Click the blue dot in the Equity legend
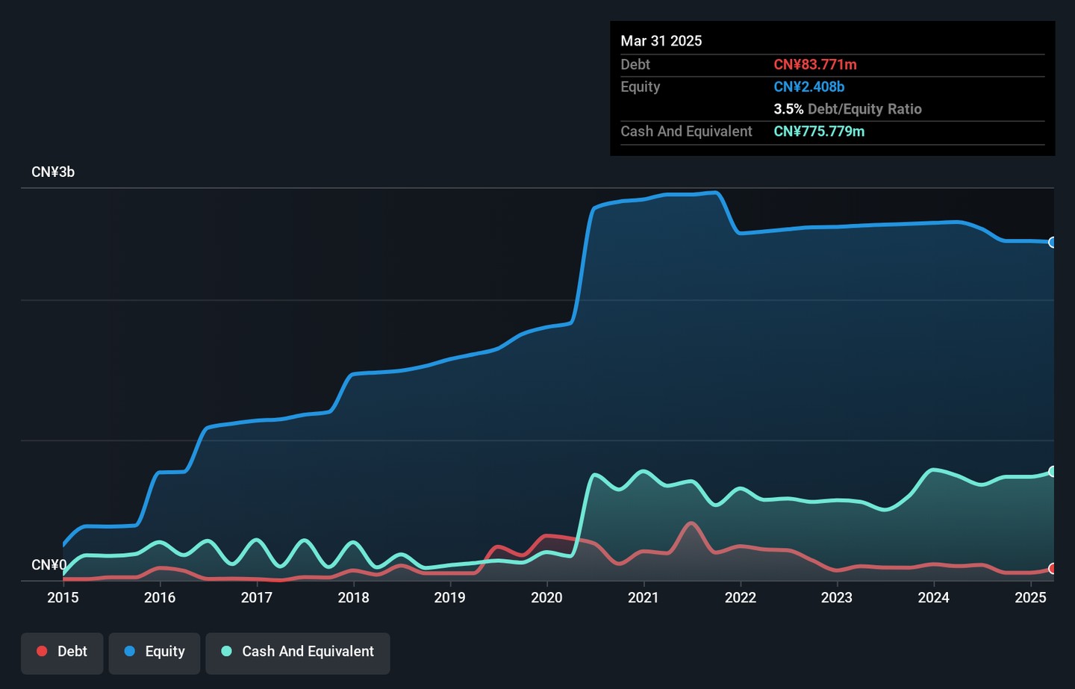The image size is (1075, 689). pyautogui.click(x=130, y=651)
